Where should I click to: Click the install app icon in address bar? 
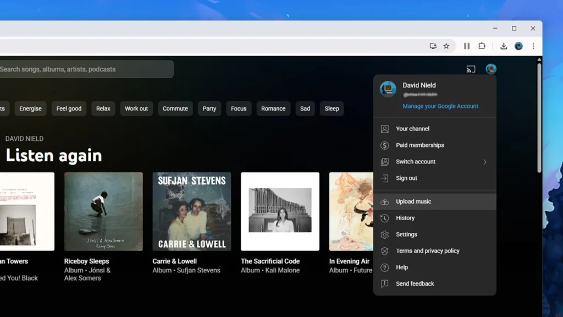433,46
